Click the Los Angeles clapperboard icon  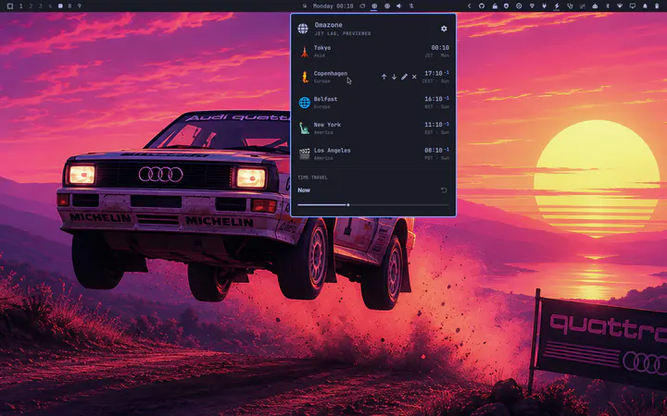304,153
